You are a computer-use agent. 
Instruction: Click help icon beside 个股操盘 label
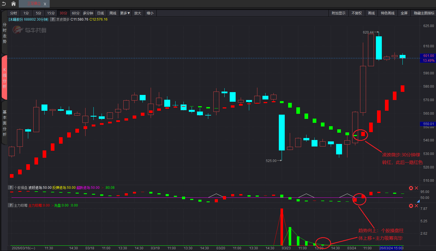[10, 188]
